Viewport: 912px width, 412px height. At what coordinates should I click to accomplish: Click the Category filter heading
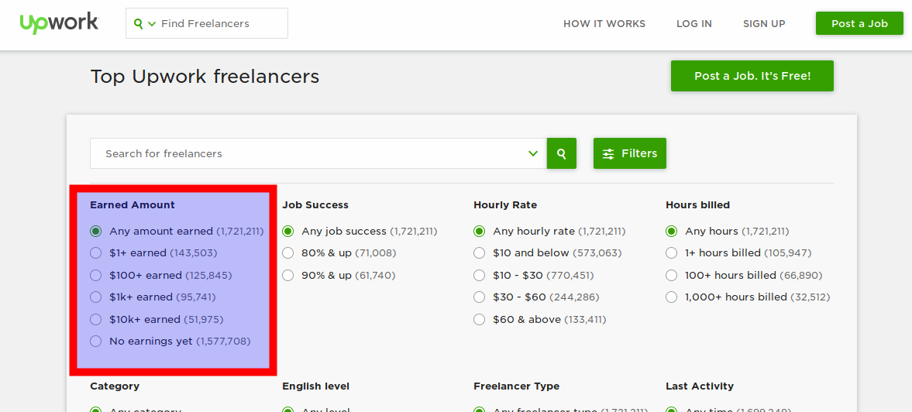point(115,386)
